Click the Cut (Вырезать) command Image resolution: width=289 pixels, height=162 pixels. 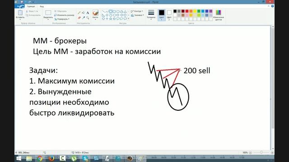32,11
